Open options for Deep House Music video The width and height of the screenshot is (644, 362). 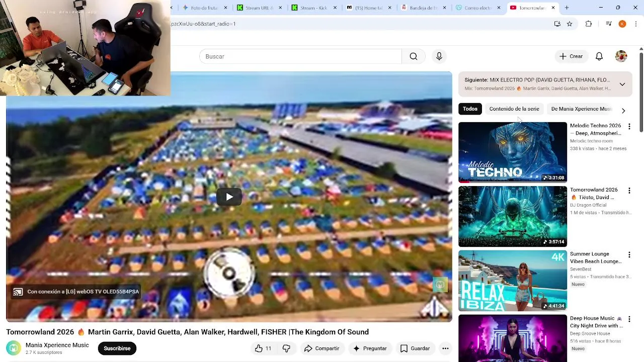(629, 319)
